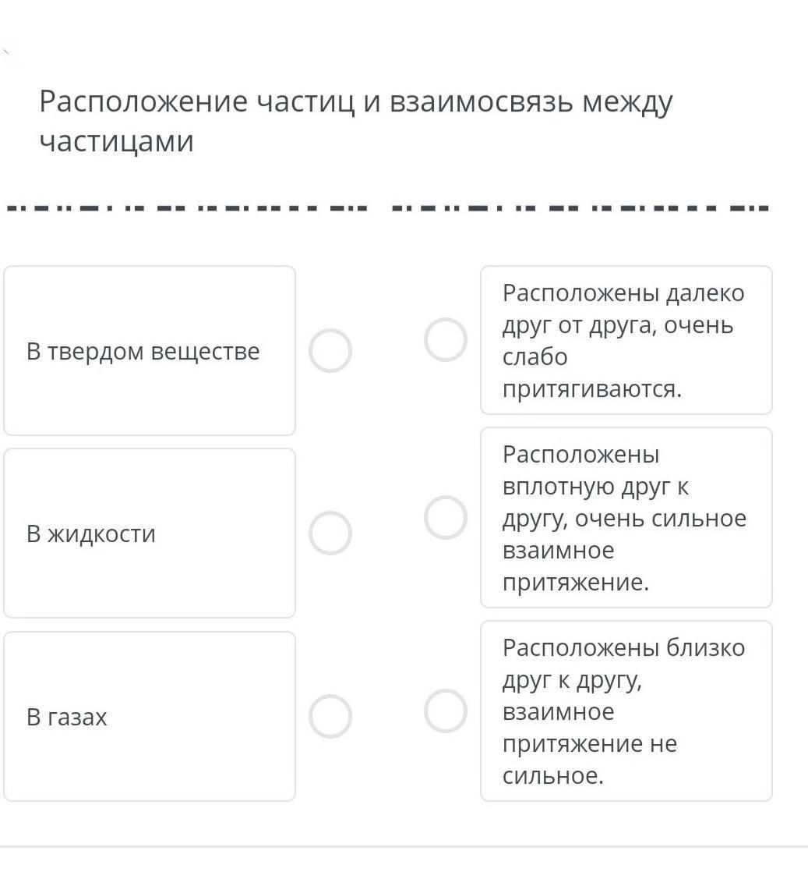Pick the "очень сильное взаимное притяжение" answer card
808x872 pixels.
tap(626, 518)
